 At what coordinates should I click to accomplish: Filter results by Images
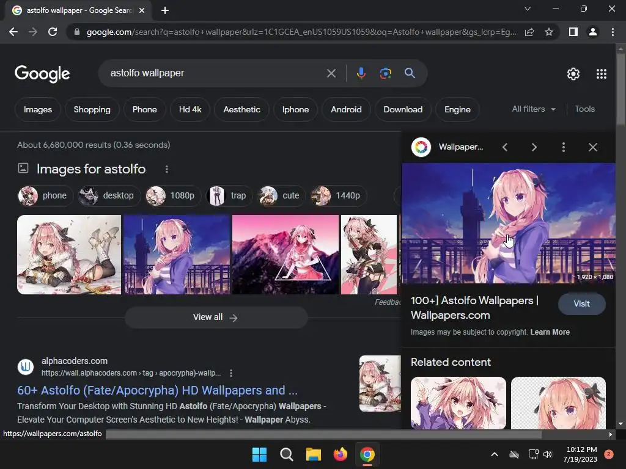tap(37, 109)
